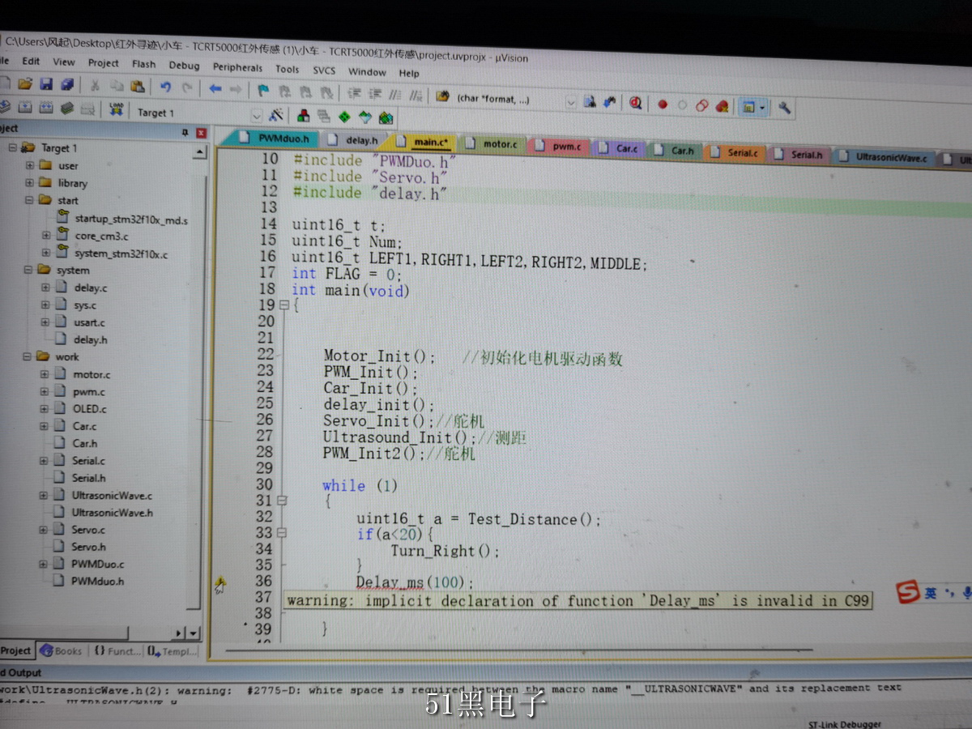Open a file with the Open toolbar icon

(x=25, y=85)
